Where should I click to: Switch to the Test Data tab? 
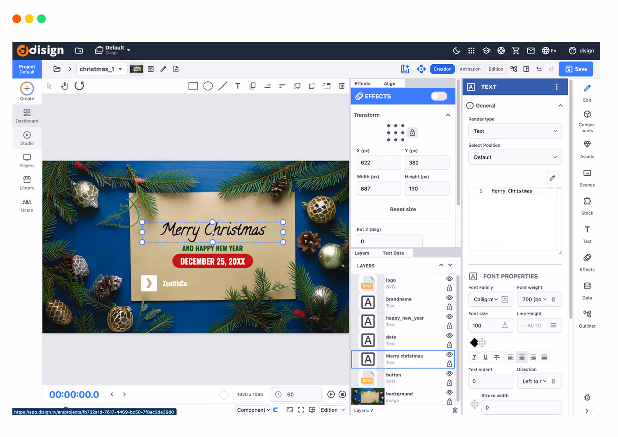click(x=393, y=253)
